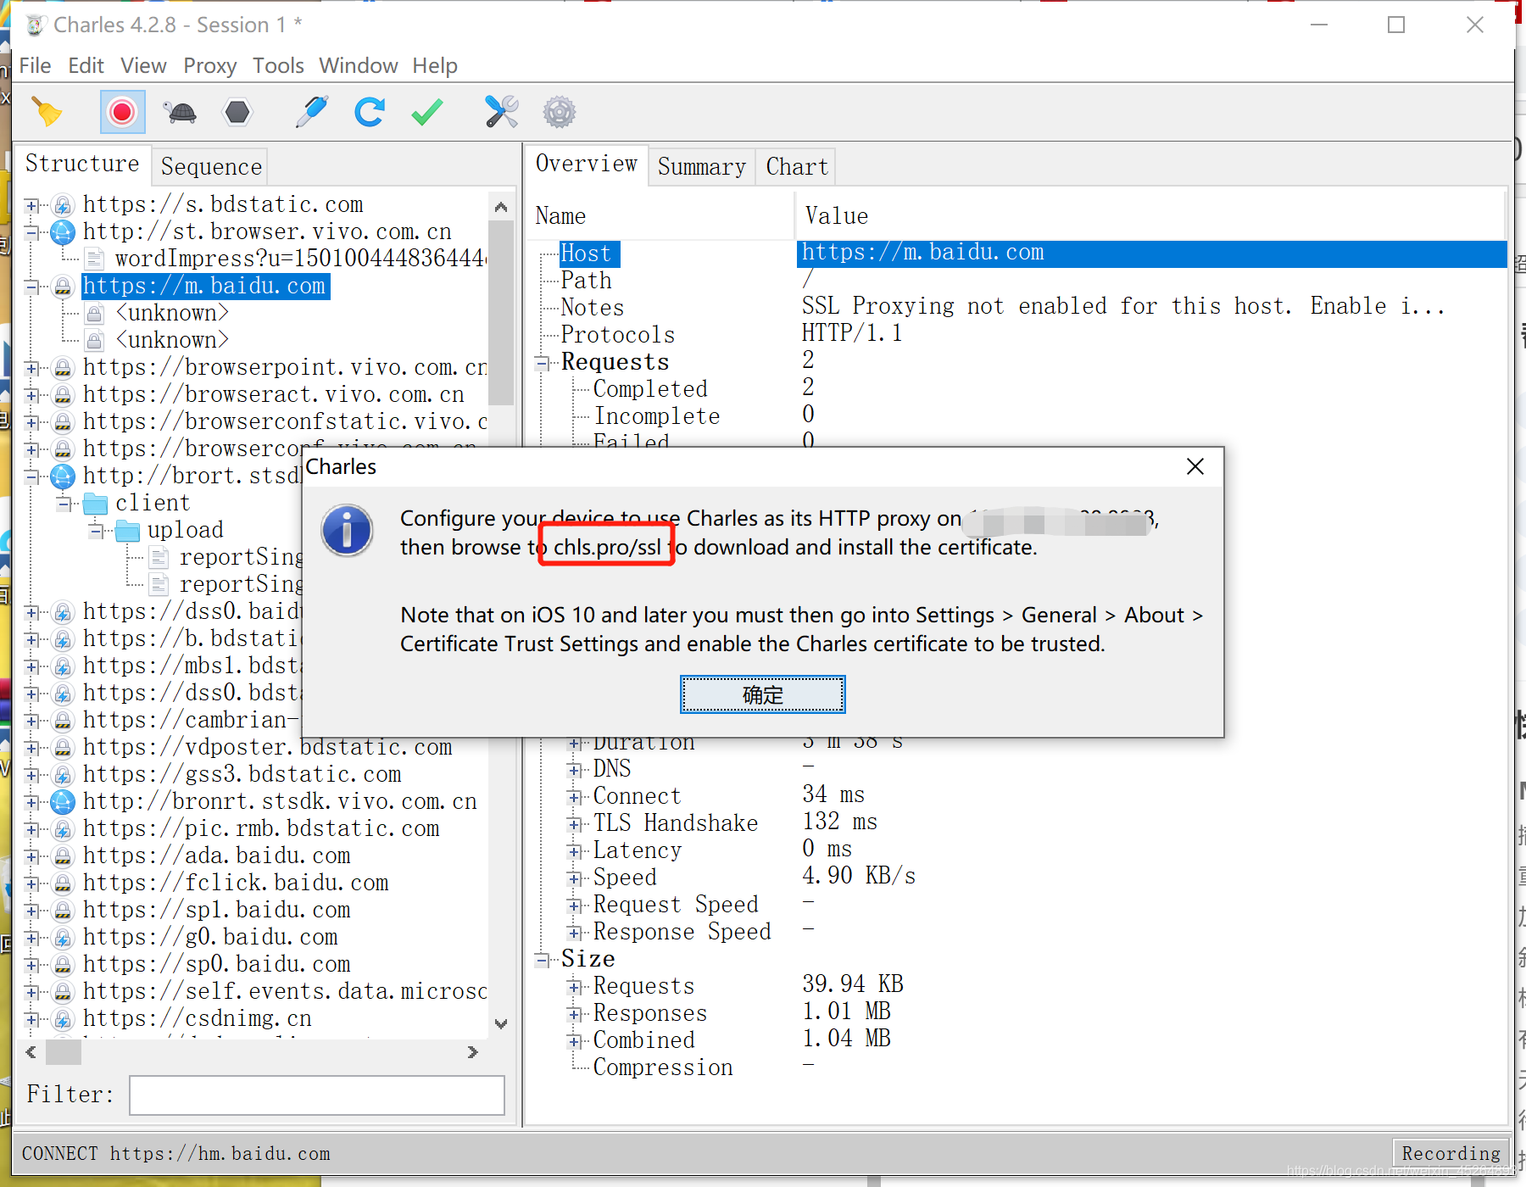This screenshot has width=1526, height=1187.
Task: Close the Charles certificate dialog
Action: point(1195,466)
